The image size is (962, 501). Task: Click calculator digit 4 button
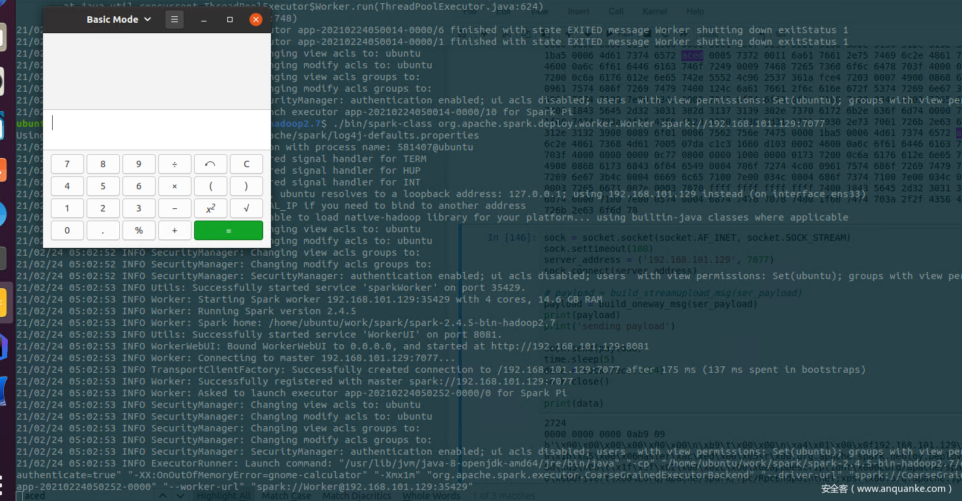[67, 186]
